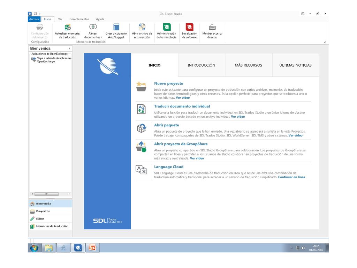Click the SDL Trados app icon in the title bar
Viewport: 357px width, 268px height.
(x=30, y=14)
